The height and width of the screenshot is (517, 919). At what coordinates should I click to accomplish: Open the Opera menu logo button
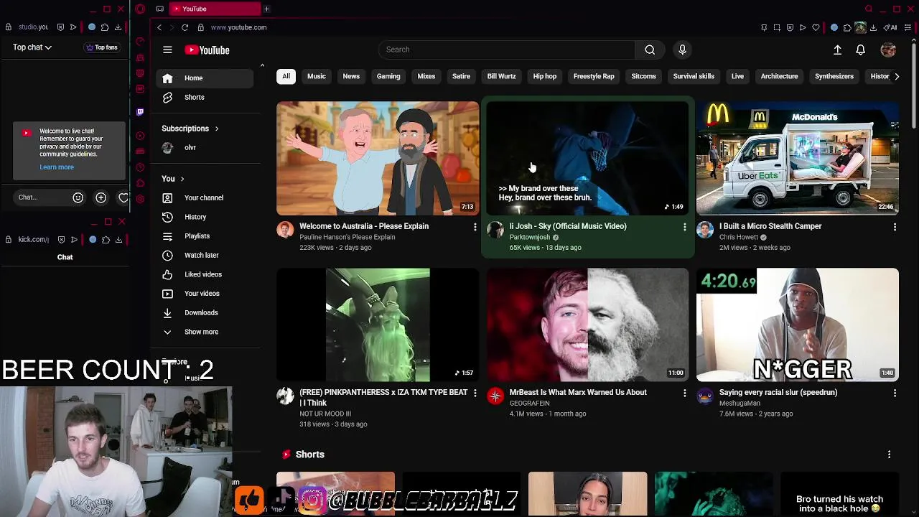[x=140, y=9]
